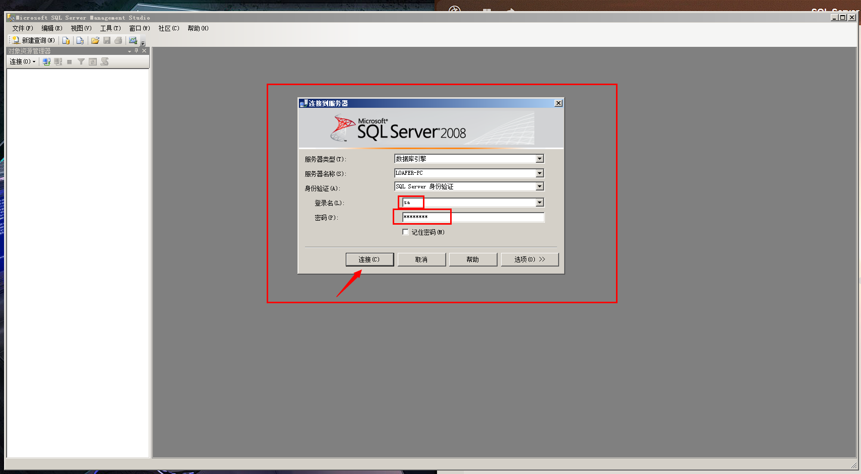Click the Refresh icon in Object Explorer
The image size is (861, 474).
click(x=93, y=61)
